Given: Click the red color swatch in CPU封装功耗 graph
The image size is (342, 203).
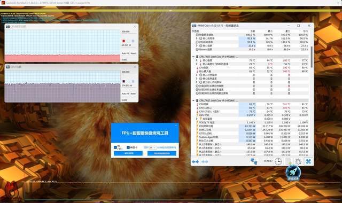Looking at the screenshot, I should click(x=123, y=41).
